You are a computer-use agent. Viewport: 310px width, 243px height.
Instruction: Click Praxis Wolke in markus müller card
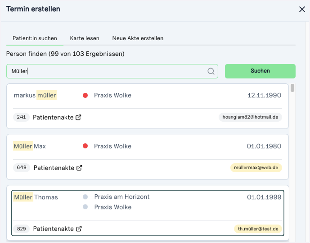113,95
